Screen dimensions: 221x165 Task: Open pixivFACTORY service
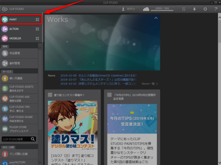pos(19,162)
